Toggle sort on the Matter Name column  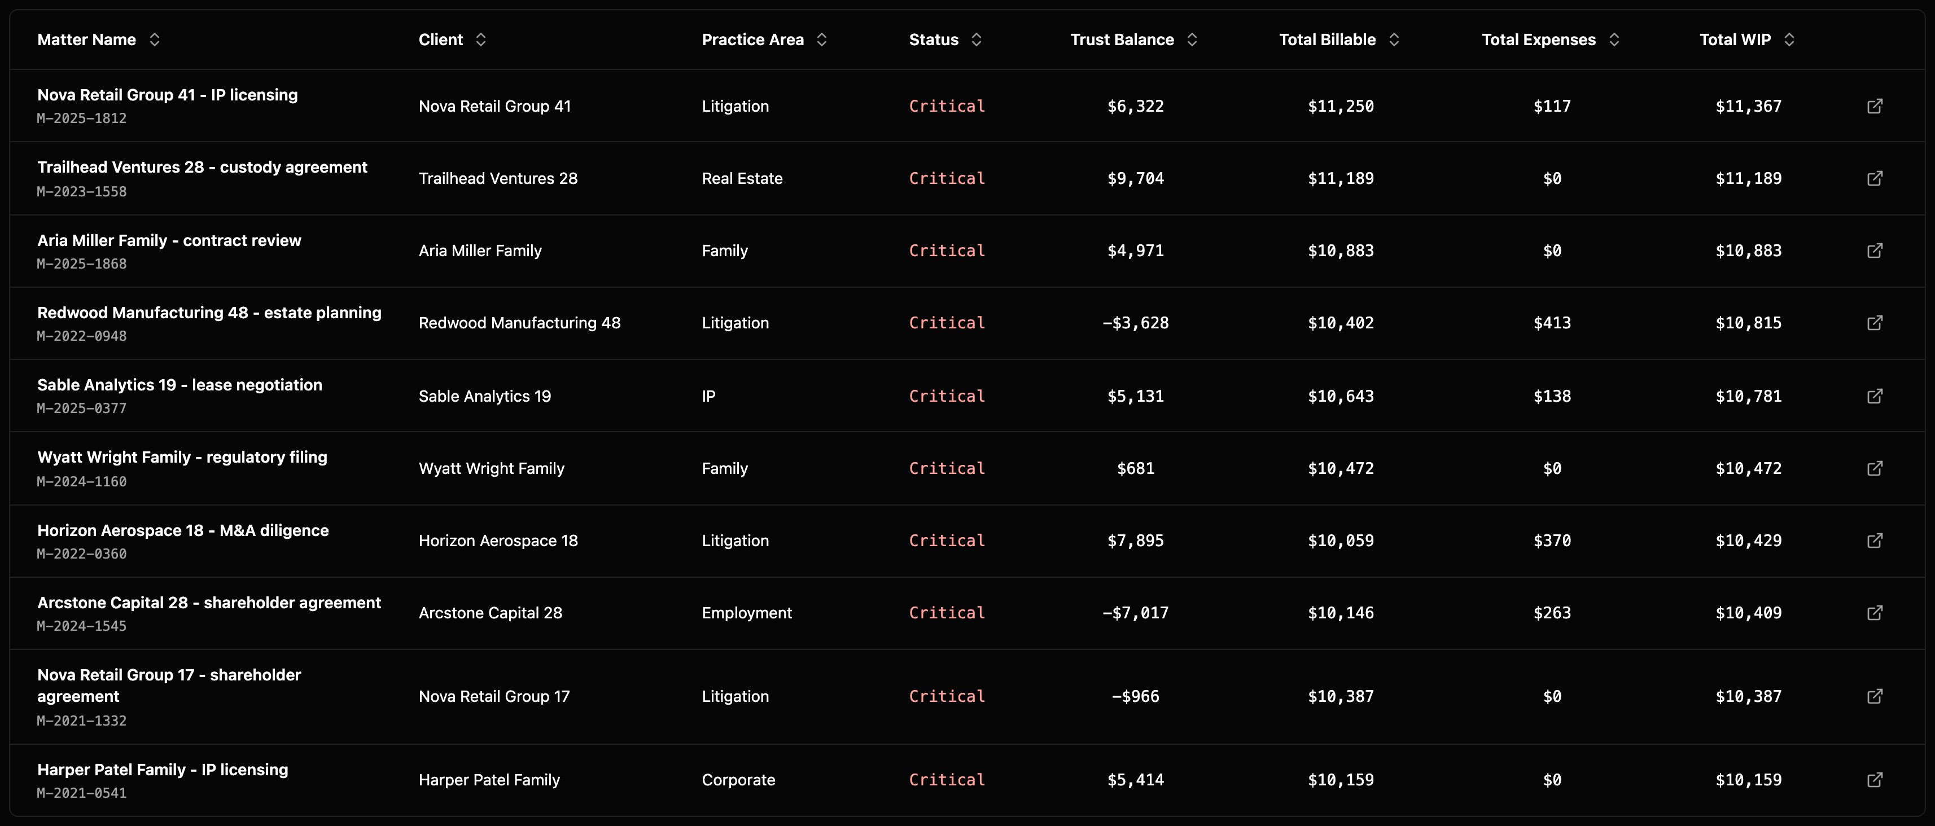click(x=155, y=40)
